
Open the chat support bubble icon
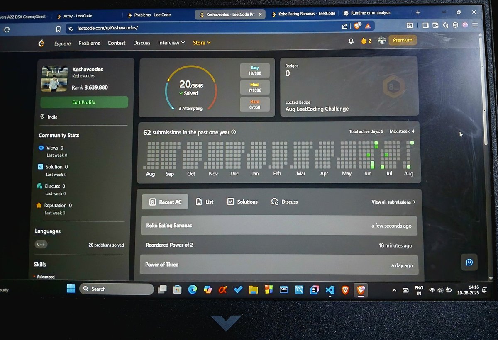pos(469,262)
